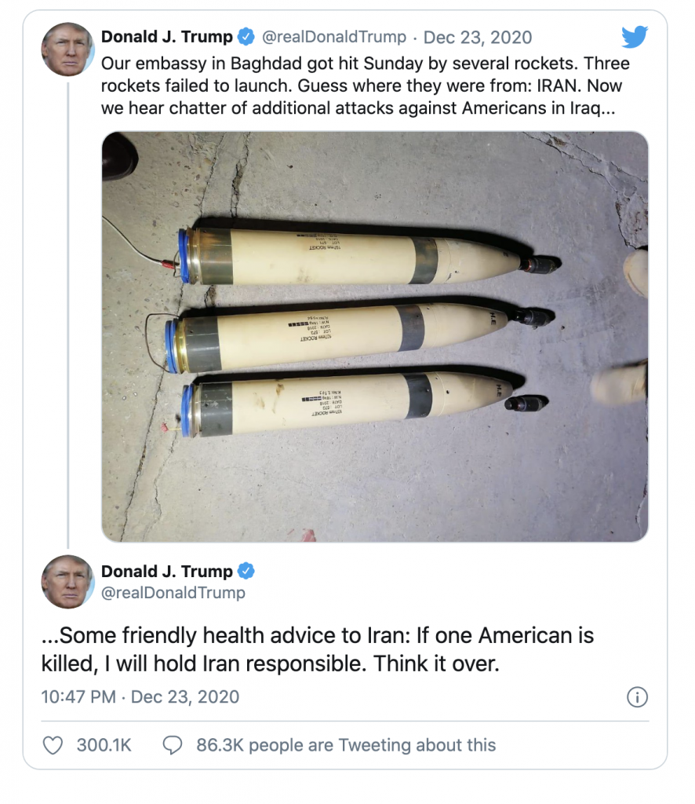Click the "friendly health advice to Iran" tweet text
Screen dimensions: 695x804
point(317,649)
